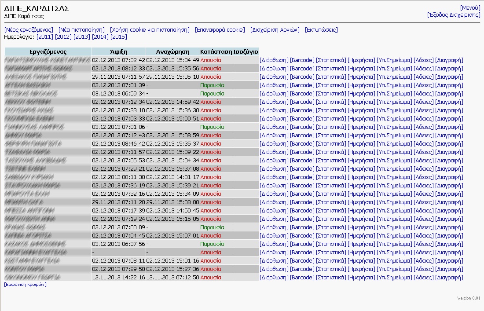
Task: Open [Στατιστικά] for the 03.12.2013 07:01:39 arrival
Action: [331, 85]
